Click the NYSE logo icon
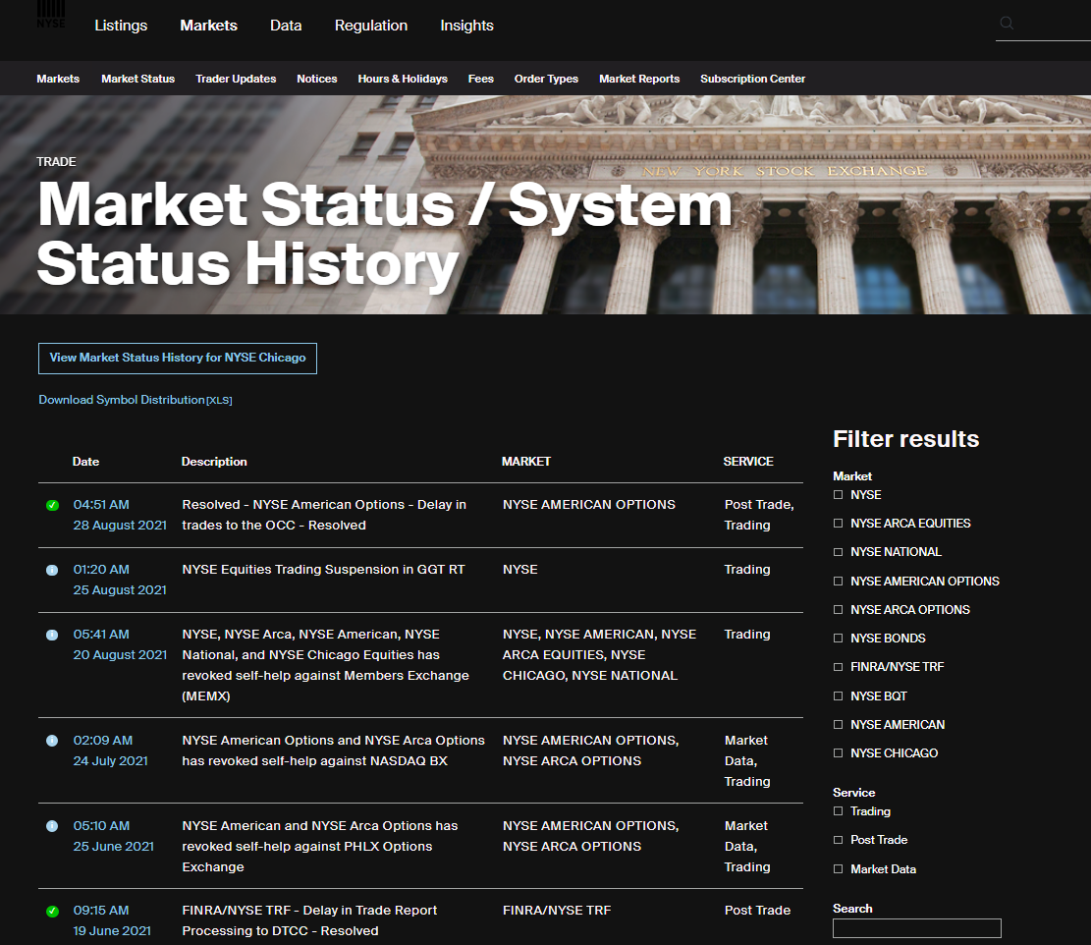The image size is (1091, 945). point(51,14)
